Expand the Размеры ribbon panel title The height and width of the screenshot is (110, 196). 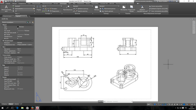tap(48, 13)
